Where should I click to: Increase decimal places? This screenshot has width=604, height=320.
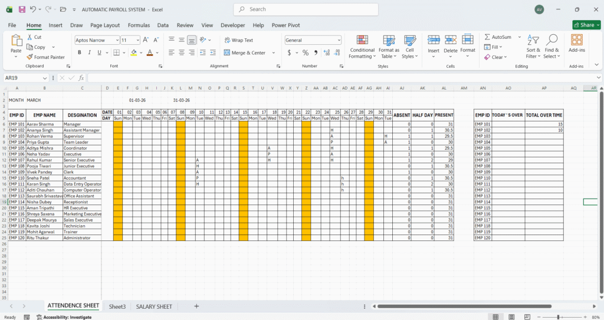327,53
